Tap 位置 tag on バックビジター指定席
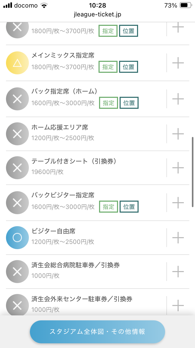This screenshot has height=348, width=195. tap(129, 207)
